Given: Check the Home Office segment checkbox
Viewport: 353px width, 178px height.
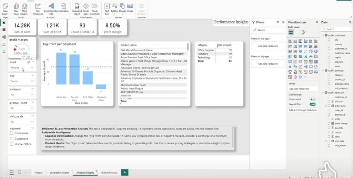Looking at the screenshot, I should pyautogui.click(x=11, y=144).
